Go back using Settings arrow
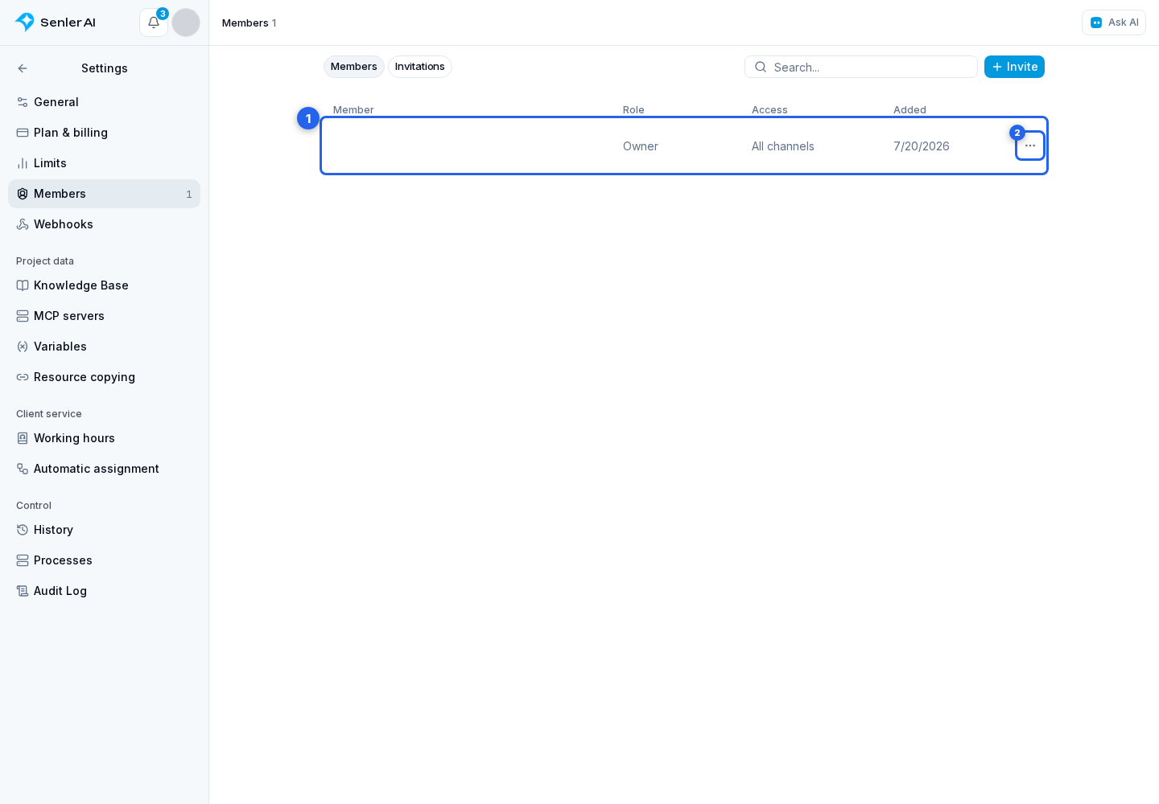 coord(23,68)
